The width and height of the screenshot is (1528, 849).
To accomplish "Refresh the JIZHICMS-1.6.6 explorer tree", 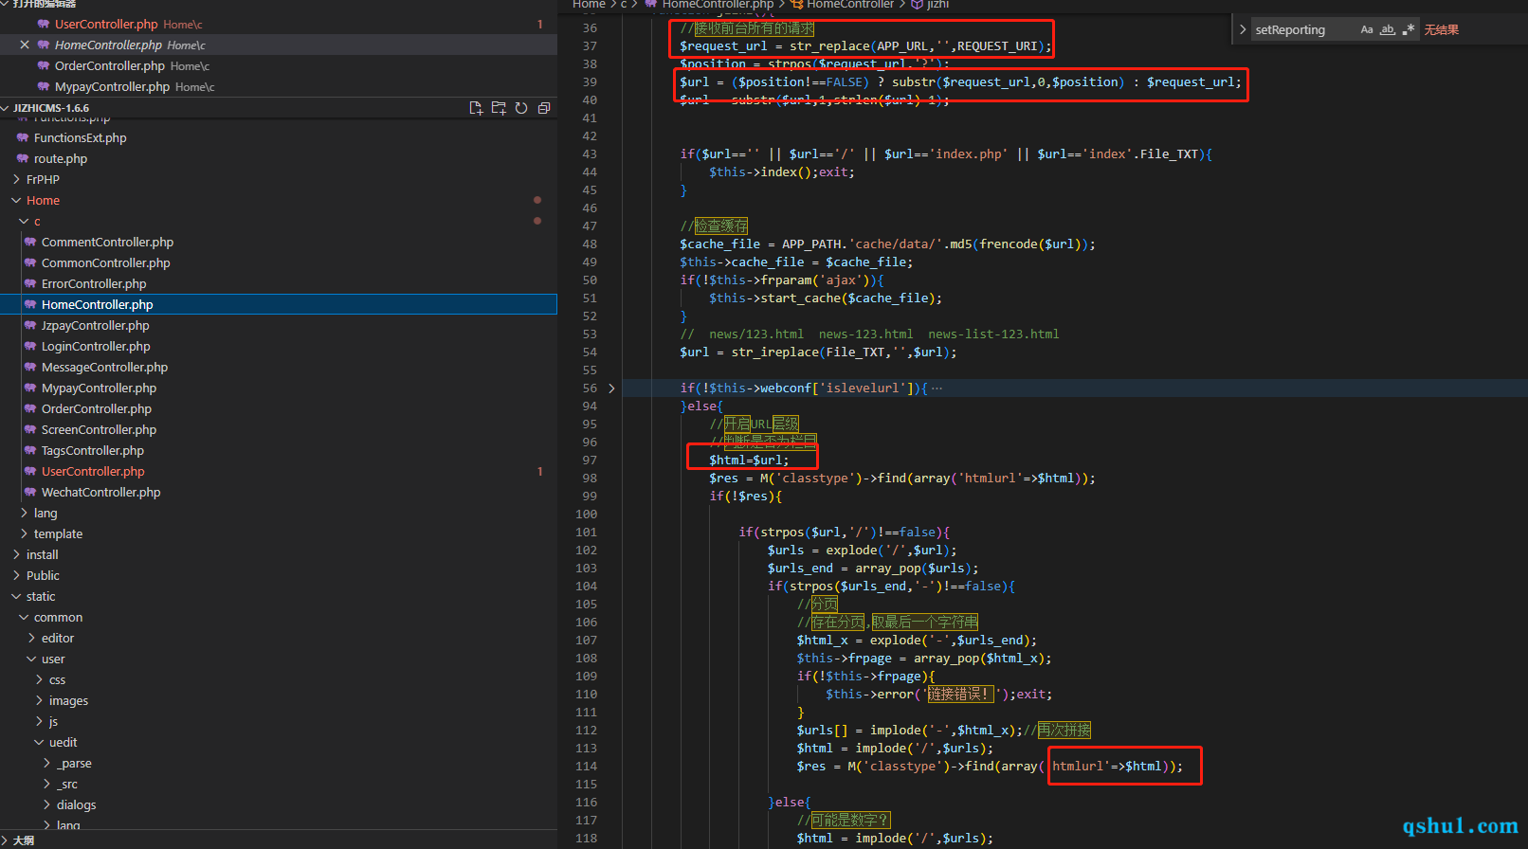I will click(521, 108).
